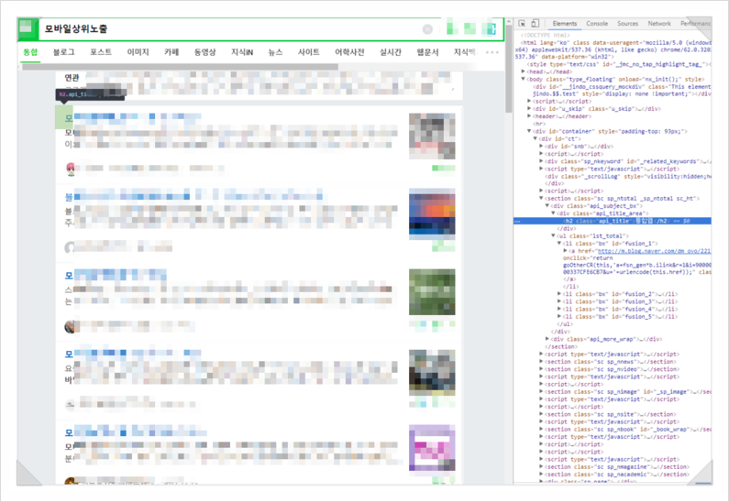Collapse the section class="sc sp_ntotal" node

pyautogui.click(x=541, y=198)
